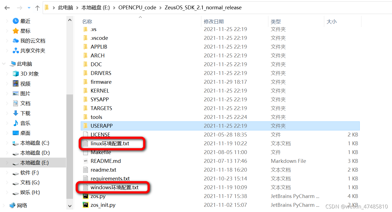Open 文档 library in navigation pane
This screenshot has width=392, height=212.
(x=25, y=104)
